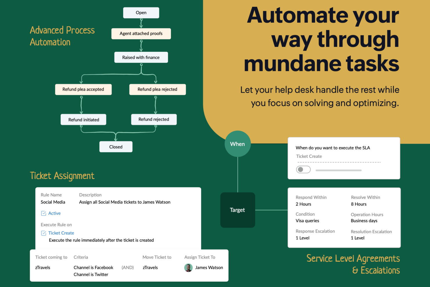
Task: Click the Refund rejected state
Action: 154,120
